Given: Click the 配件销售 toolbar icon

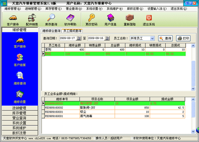Looking at the screenshot, I should [32, 20].
